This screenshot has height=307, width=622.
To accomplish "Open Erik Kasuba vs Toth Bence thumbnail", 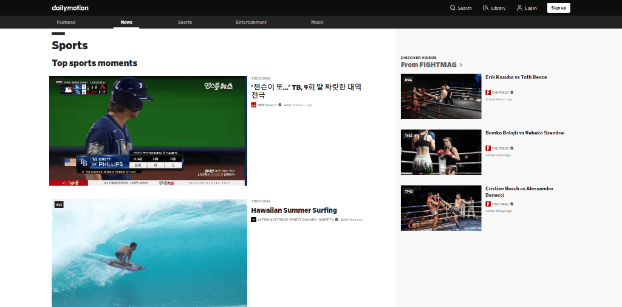I will tap(441, 97).
